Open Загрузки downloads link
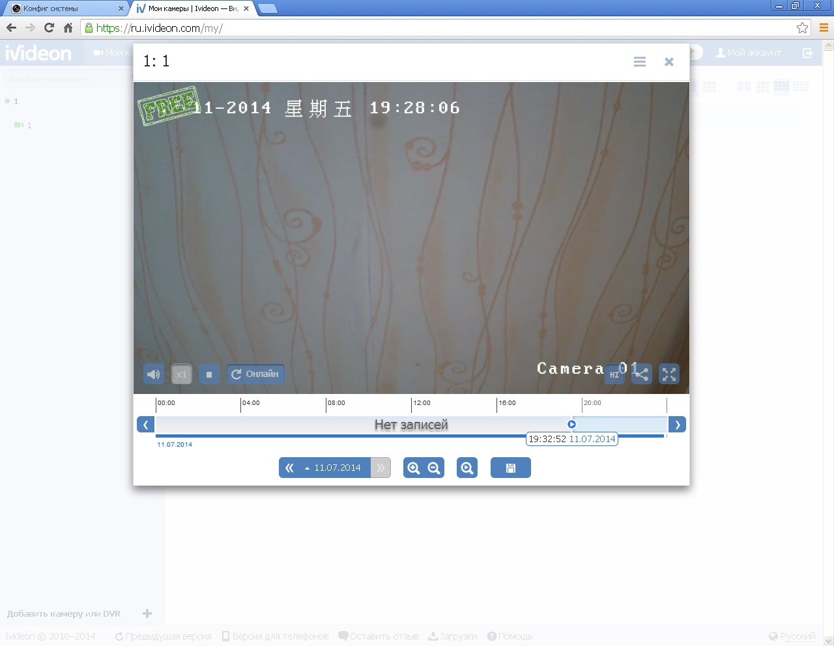 (453, 636)
